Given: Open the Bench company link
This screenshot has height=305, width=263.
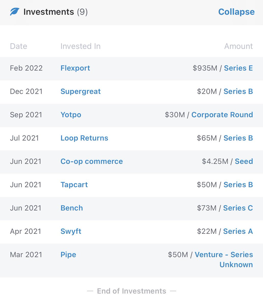Looking at the screenshot, I should 72,208.
